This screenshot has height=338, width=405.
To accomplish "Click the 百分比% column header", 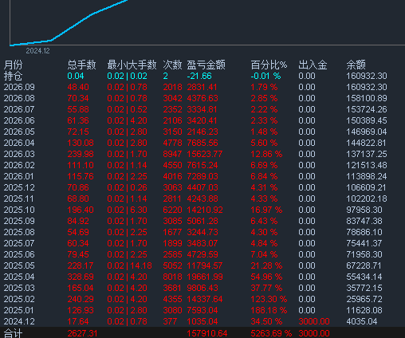I will point(269,65).
